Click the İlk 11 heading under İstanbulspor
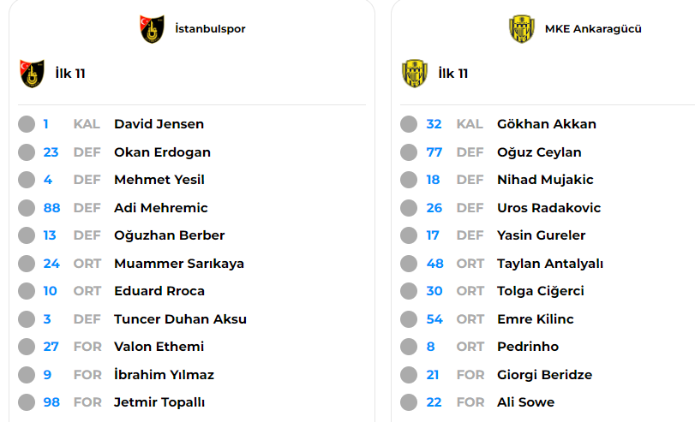Image resolution: width=695 pixels, height=422 pixels. [69, 74]
